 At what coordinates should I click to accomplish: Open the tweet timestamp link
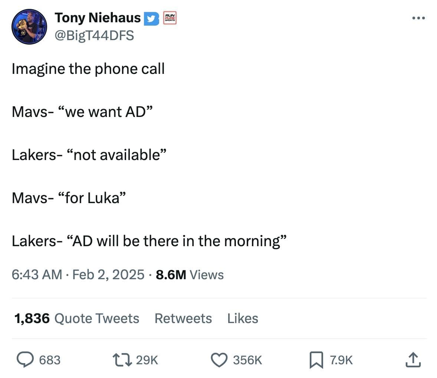pyautogui.click(x=78, y=275)
